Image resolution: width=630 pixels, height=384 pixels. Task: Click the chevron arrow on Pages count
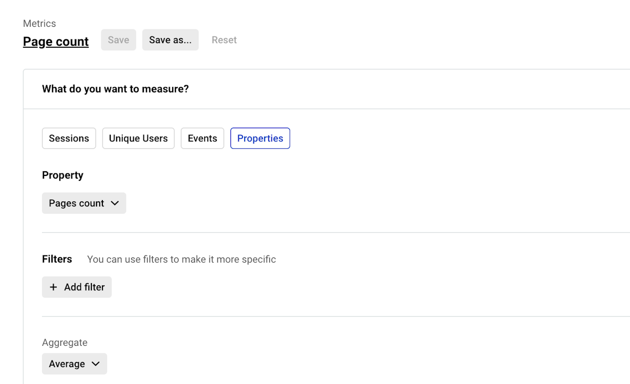point(115,203)
